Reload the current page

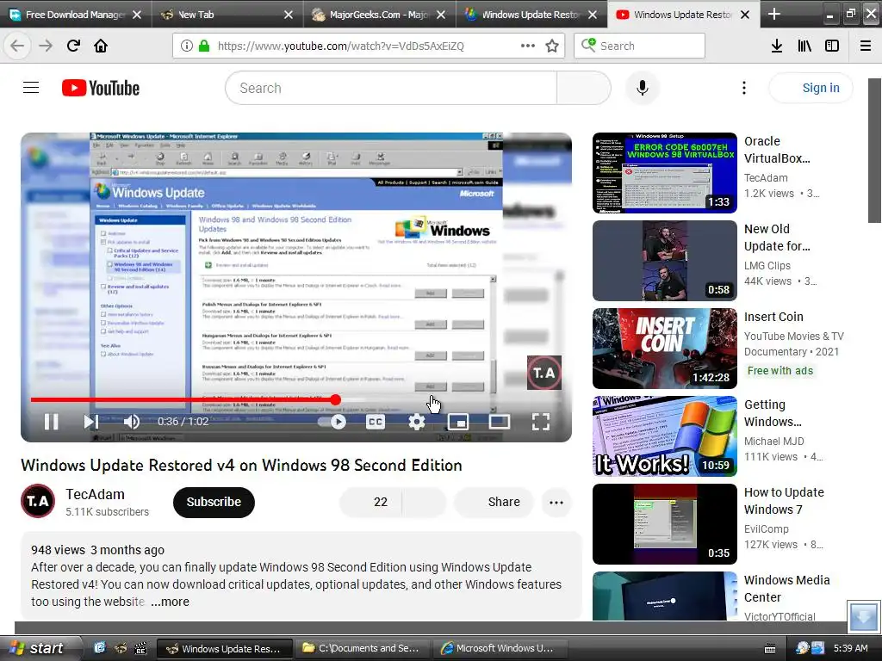73,46
